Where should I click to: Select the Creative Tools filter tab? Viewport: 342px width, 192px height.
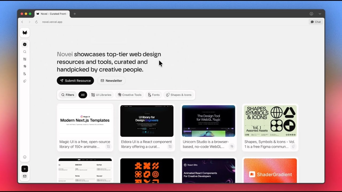coord(130,95)
